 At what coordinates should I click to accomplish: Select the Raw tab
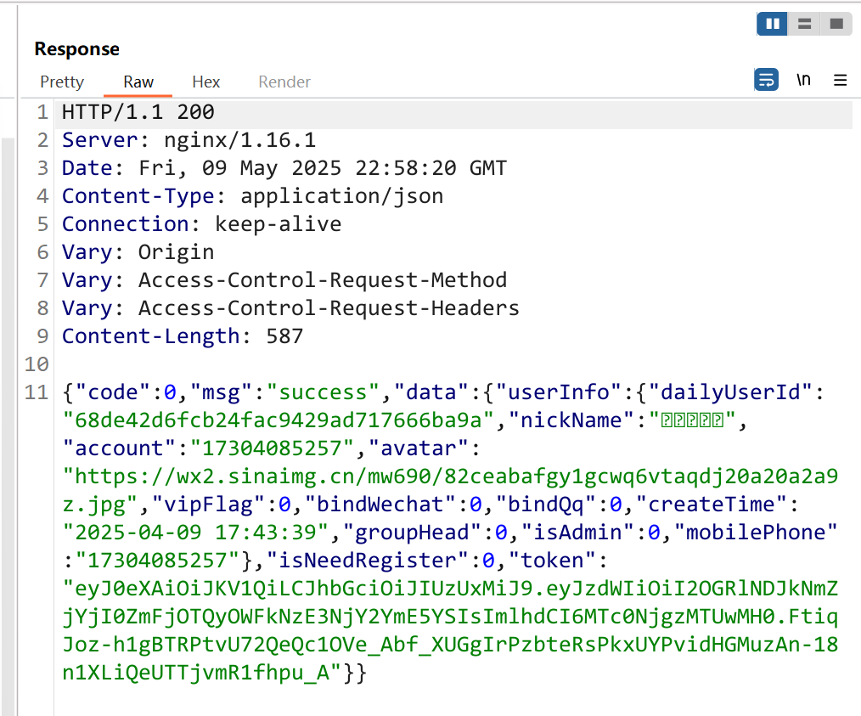click(138, 82)
